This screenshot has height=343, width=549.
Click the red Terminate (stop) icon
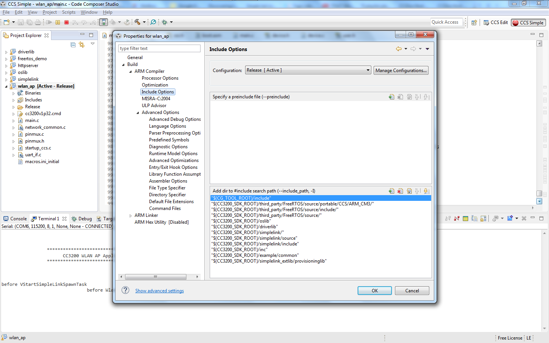66,22
